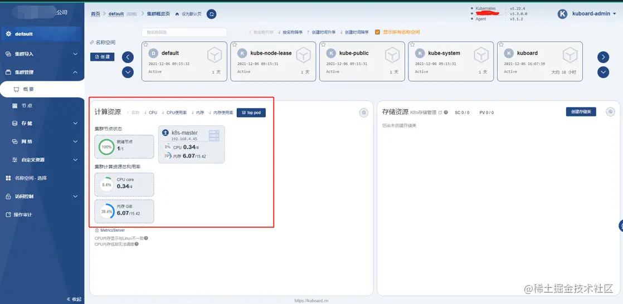Open help icon next to K8s存储管理
Screen dimensions: 623x304
point(446,112)
